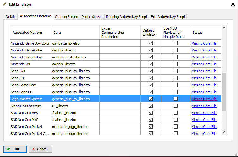The width and height of the screenshot is (238, 157).
Task: Click the 81_libretro core cell
Action: click(75, 106)
